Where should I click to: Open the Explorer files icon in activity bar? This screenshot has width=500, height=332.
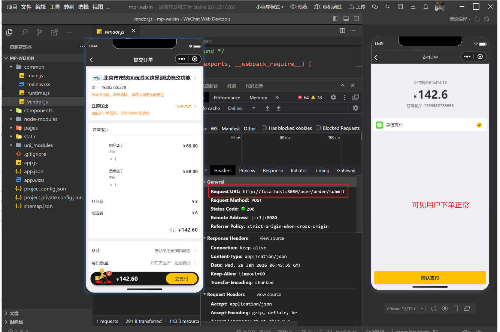point(10,32)
